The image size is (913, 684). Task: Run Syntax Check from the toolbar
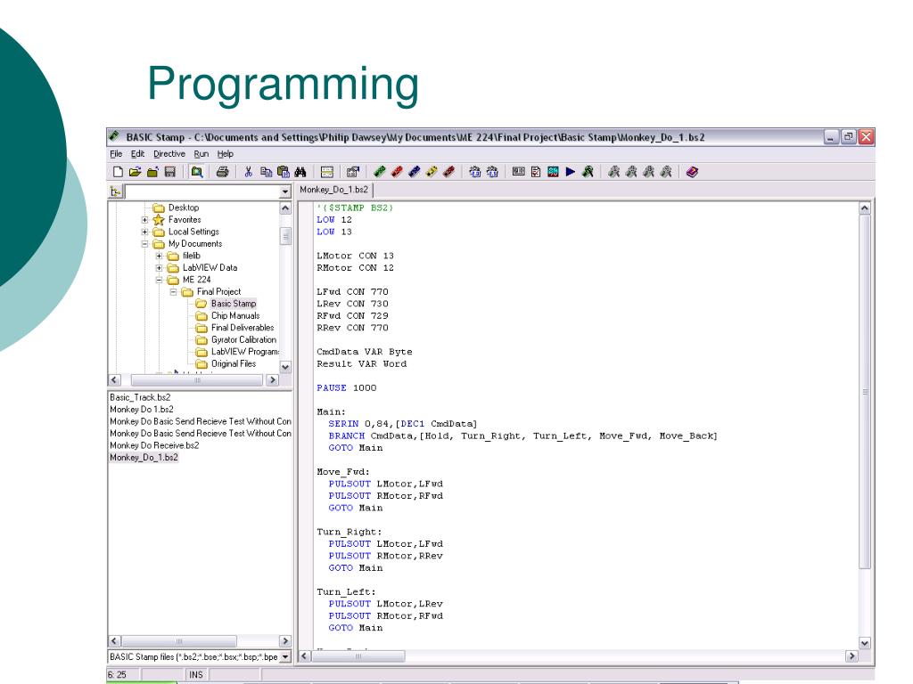click(x=536, y=172)
